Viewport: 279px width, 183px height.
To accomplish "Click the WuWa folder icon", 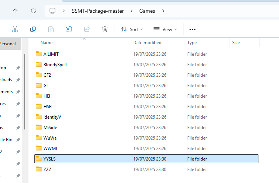I will pos(39,138).
